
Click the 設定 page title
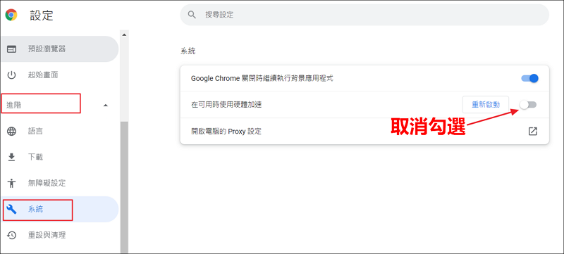tap(42, 15)
